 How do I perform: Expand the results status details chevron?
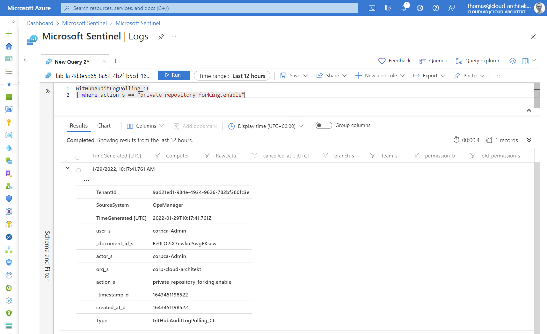(529, 140)
